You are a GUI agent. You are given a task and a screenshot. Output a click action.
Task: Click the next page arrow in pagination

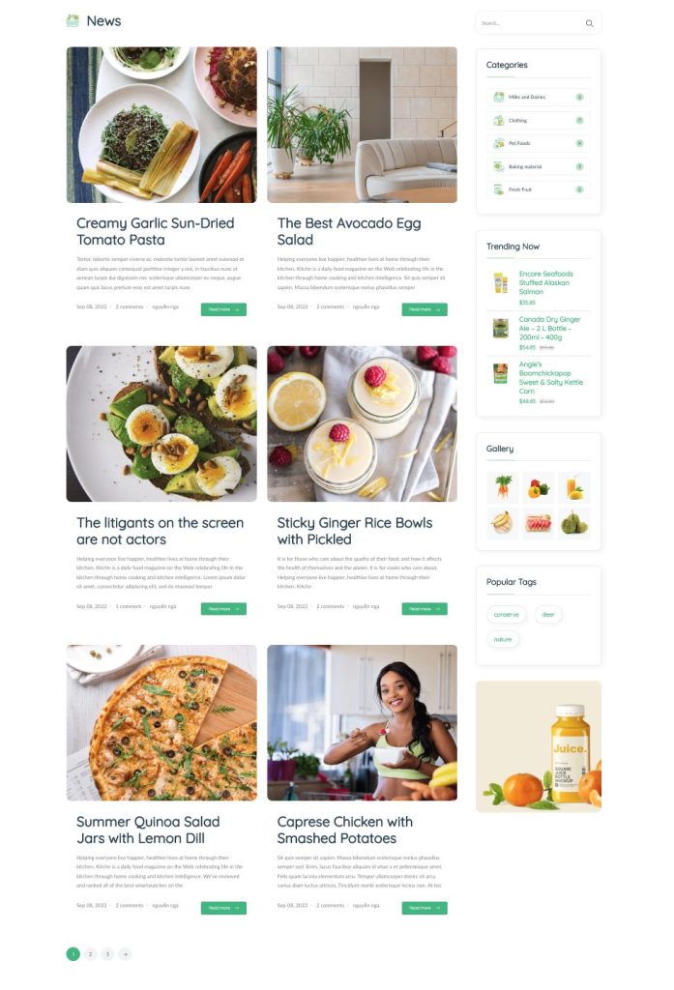[126, 954]
